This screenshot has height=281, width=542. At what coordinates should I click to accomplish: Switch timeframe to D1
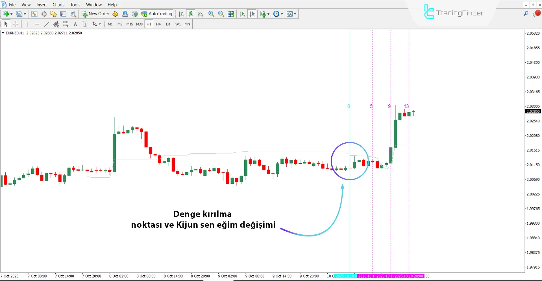click(x=168, y=24)
